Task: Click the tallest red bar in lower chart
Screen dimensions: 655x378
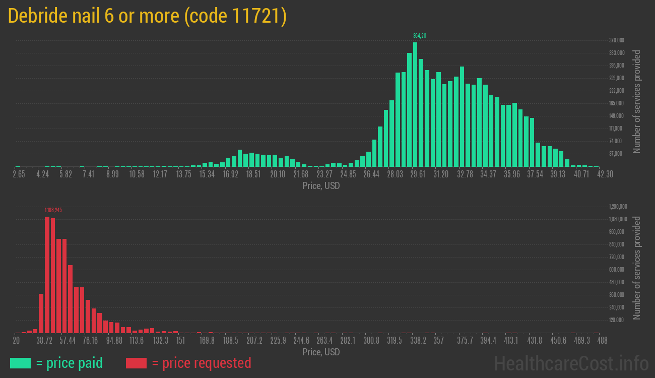Action: [47, 275]
